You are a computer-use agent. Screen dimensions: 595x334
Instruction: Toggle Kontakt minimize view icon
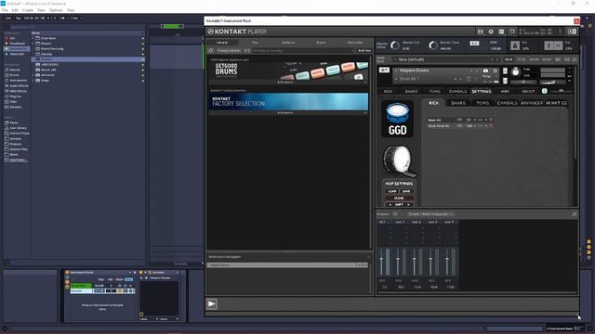click(512, 32)
